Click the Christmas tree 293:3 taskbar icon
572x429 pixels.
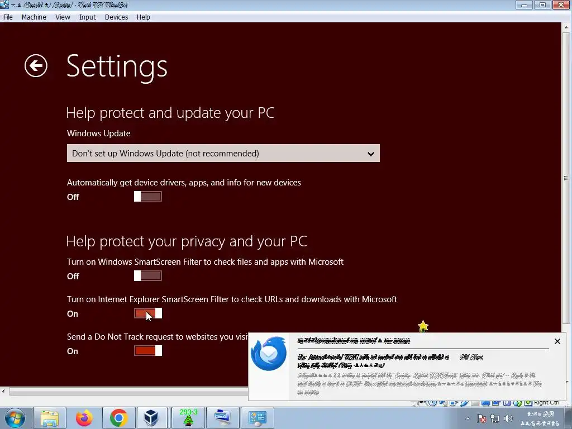click(x=188, y=418)
